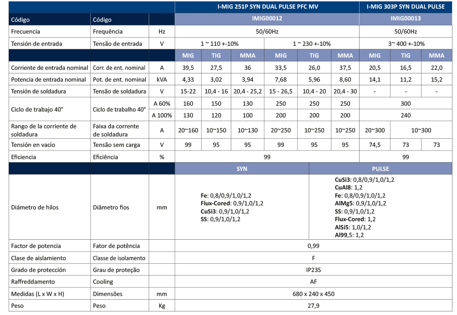This screenshot has width=457, height=315.
Task: Select the '15-22' welding voltage cell
Action: tap(188, 92)
